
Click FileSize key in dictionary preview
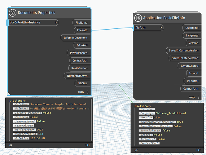(x=21, y=138)
